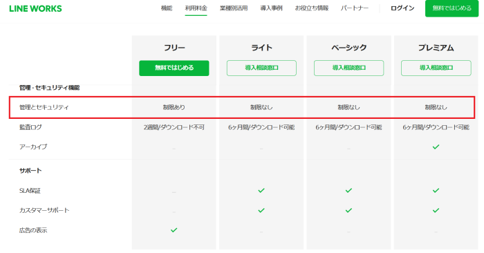Viewport: 484px width, 253px height.
Task: Click プレミアム 6ヶ月間/ダウンロード可能 cell
Action: (436, 127)
